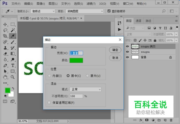Select the Clone Stamp tool
This screenshot has height=124, width=180.
point(5,48)
